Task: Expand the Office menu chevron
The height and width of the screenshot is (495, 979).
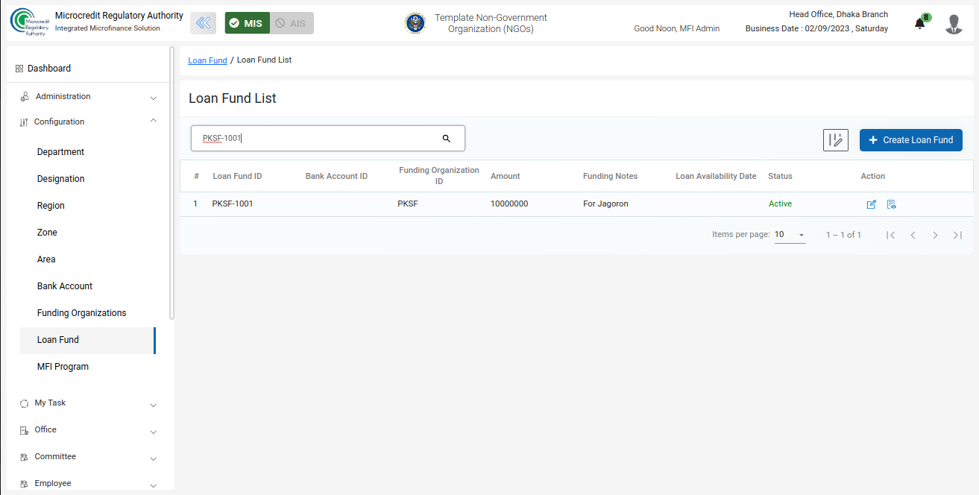Action: point(153,432)
